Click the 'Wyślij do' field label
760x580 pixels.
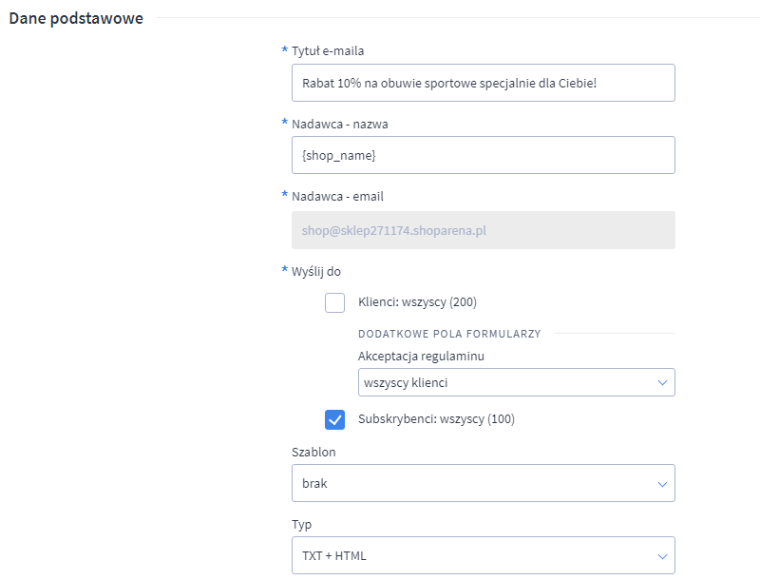click(x=315, y=271)
